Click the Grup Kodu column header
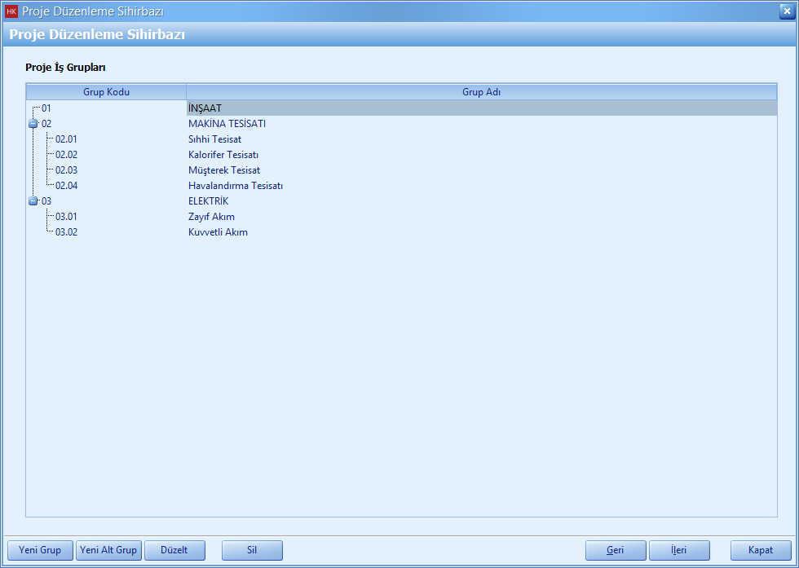The width and height of the screenshot is (799, 568). coord(106,92)
